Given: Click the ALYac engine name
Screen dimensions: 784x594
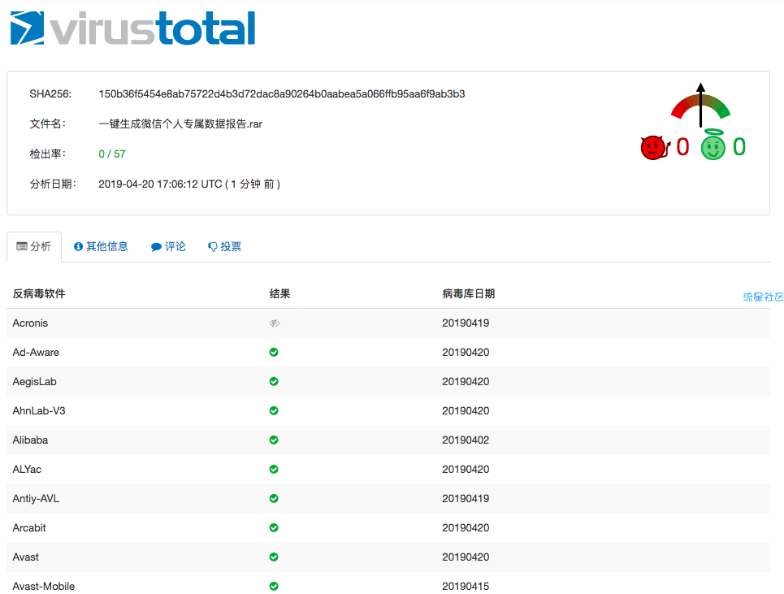Looking at the screenshot, I should coord(27,470).
